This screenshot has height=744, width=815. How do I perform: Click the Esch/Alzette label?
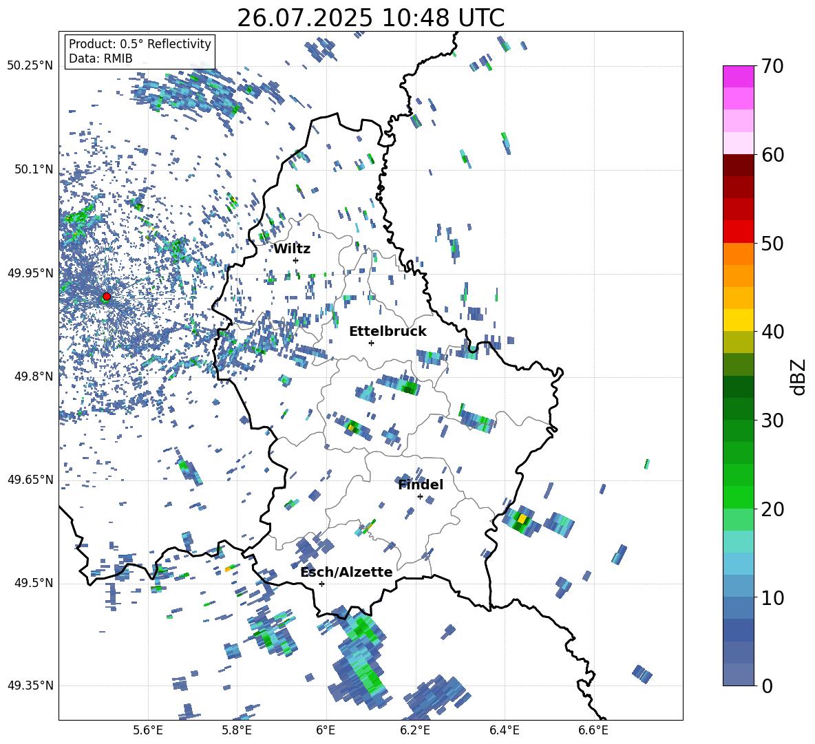(x=346, y=572)
